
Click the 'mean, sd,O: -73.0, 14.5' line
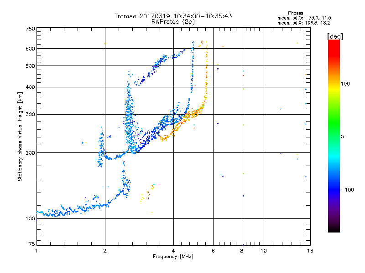(x=304, y=18)
